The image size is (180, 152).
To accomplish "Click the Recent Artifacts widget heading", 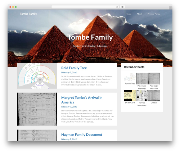I will pyautogui.click(x=134, y=67).
